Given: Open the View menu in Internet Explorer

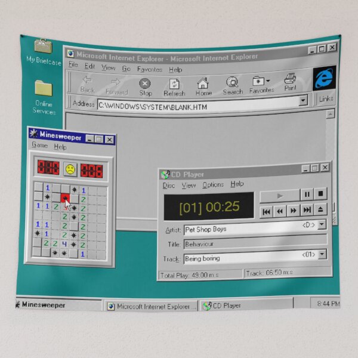Looking at the screenshot, I should coord(108,67).
